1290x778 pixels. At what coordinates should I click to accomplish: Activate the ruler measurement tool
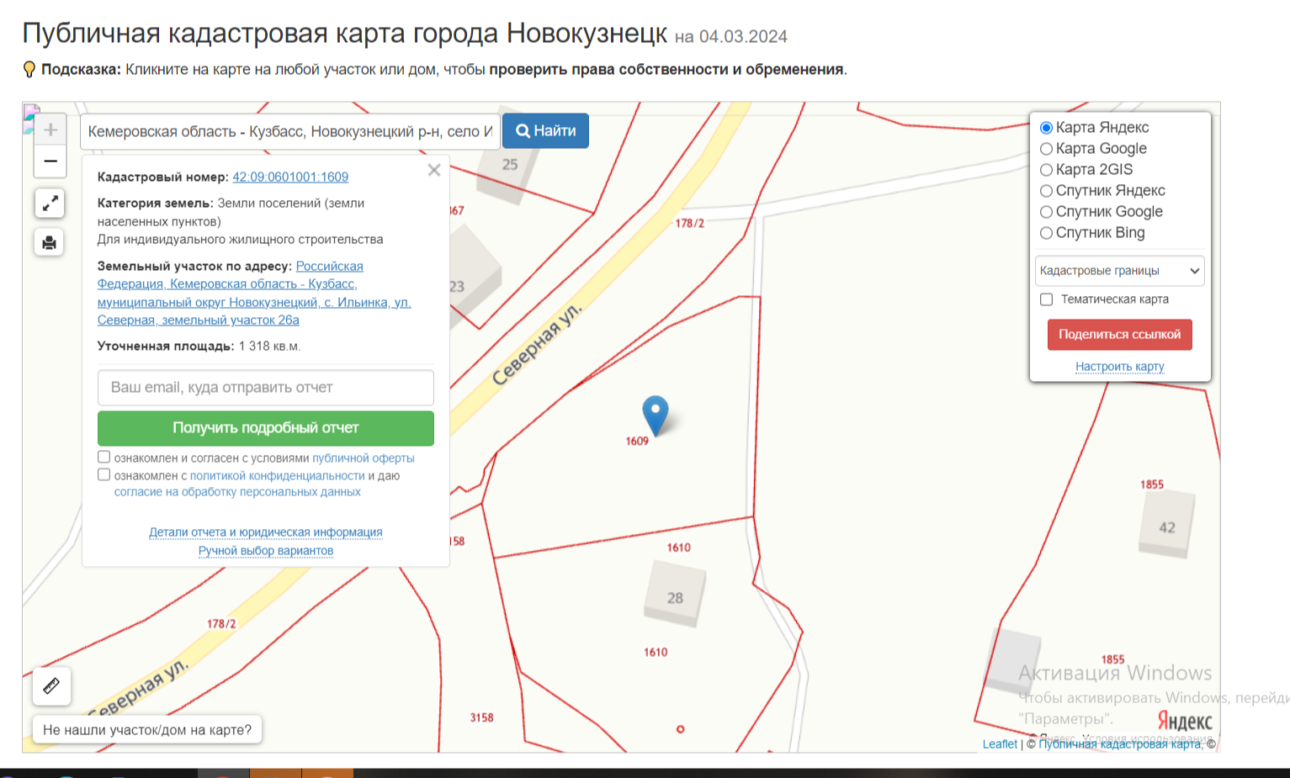[51, 685]
